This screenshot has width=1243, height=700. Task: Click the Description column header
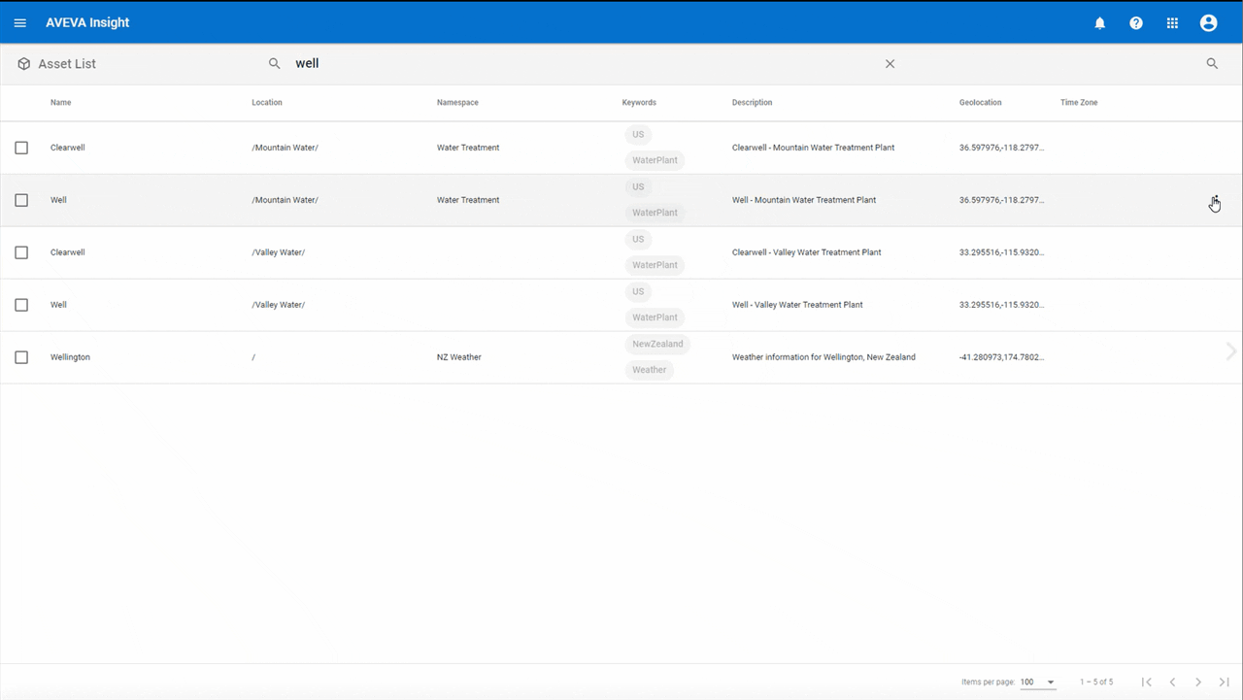point(753,103)
